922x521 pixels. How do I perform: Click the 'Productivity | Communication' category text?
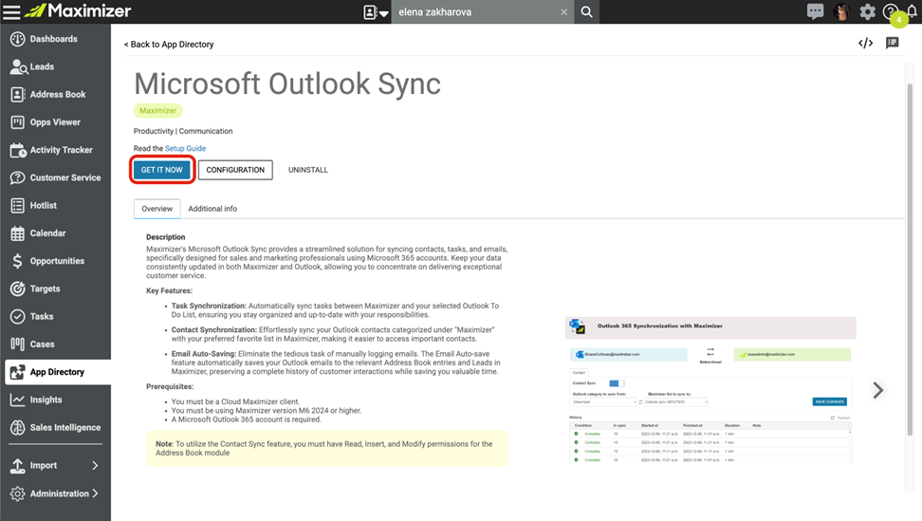point(183,131)
